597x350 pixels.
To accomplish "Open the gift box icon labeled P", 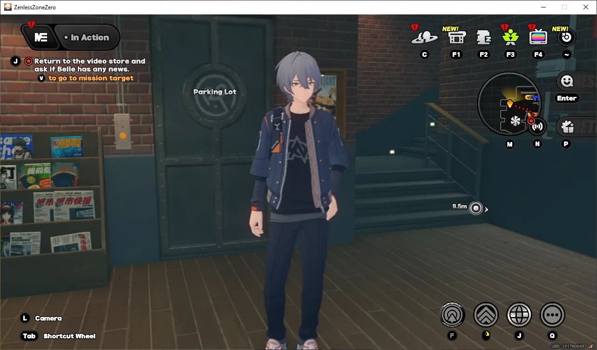I will pyautogui.click(x=567, y=126).
